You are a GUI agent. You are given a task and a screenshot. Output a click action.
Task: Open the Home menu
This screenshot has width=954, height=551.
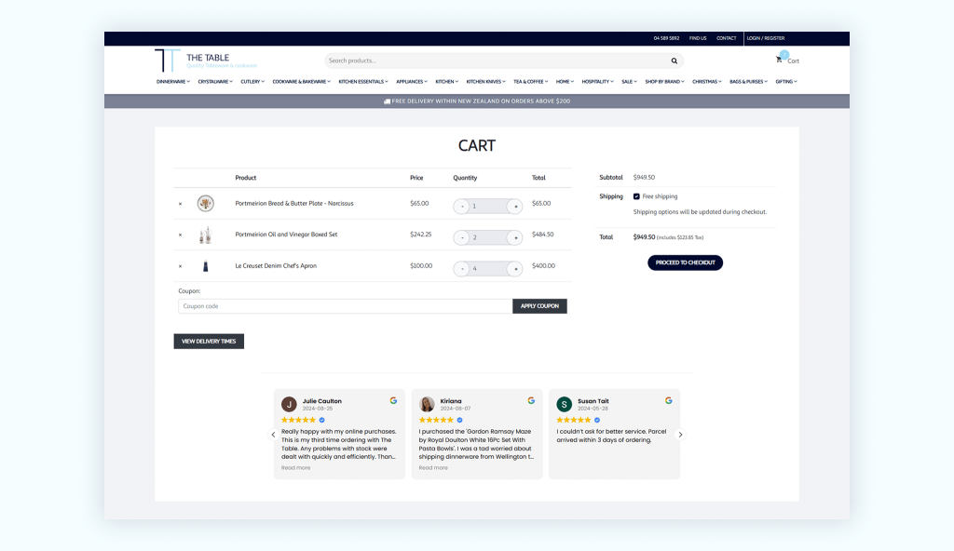(565, 82)
